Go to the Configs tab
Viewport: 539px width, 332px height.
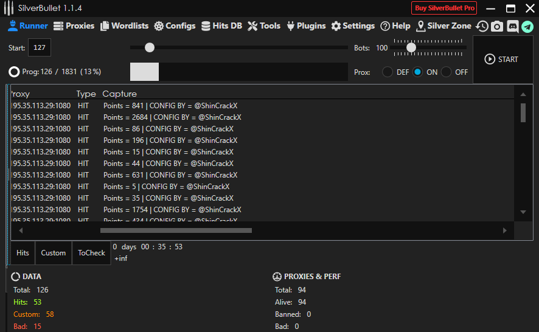pos(175,26)
